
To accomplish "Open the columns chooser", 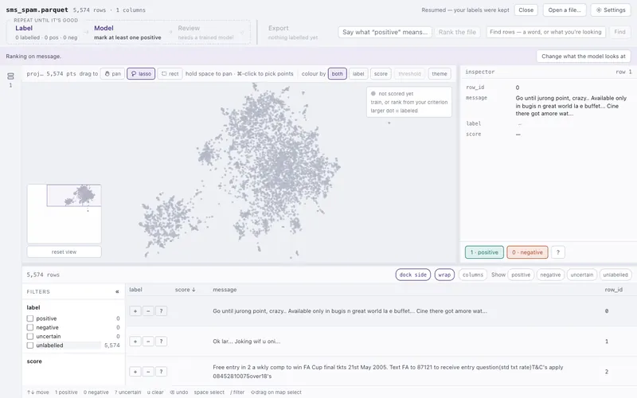I will (x=473, y=275).
